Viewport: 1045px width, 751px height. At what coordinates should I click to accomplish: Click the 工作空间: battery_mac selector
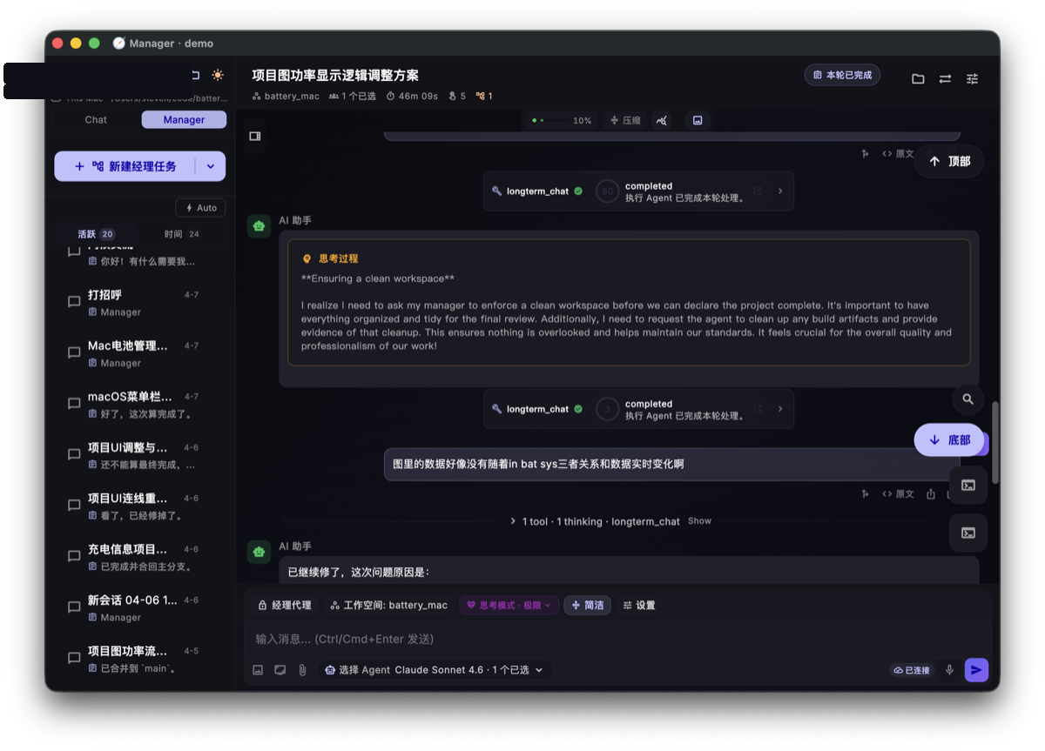(x=388, y=605)
